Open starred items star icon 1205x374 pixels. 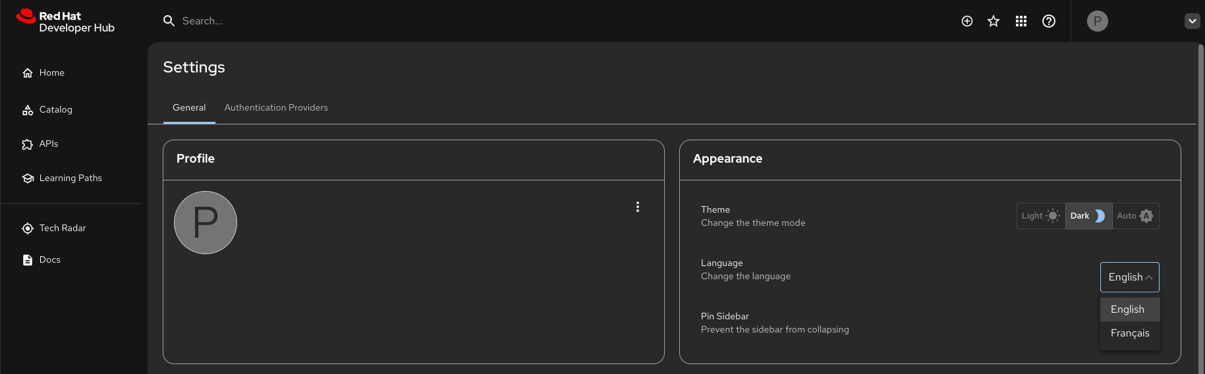coord(994,21)
